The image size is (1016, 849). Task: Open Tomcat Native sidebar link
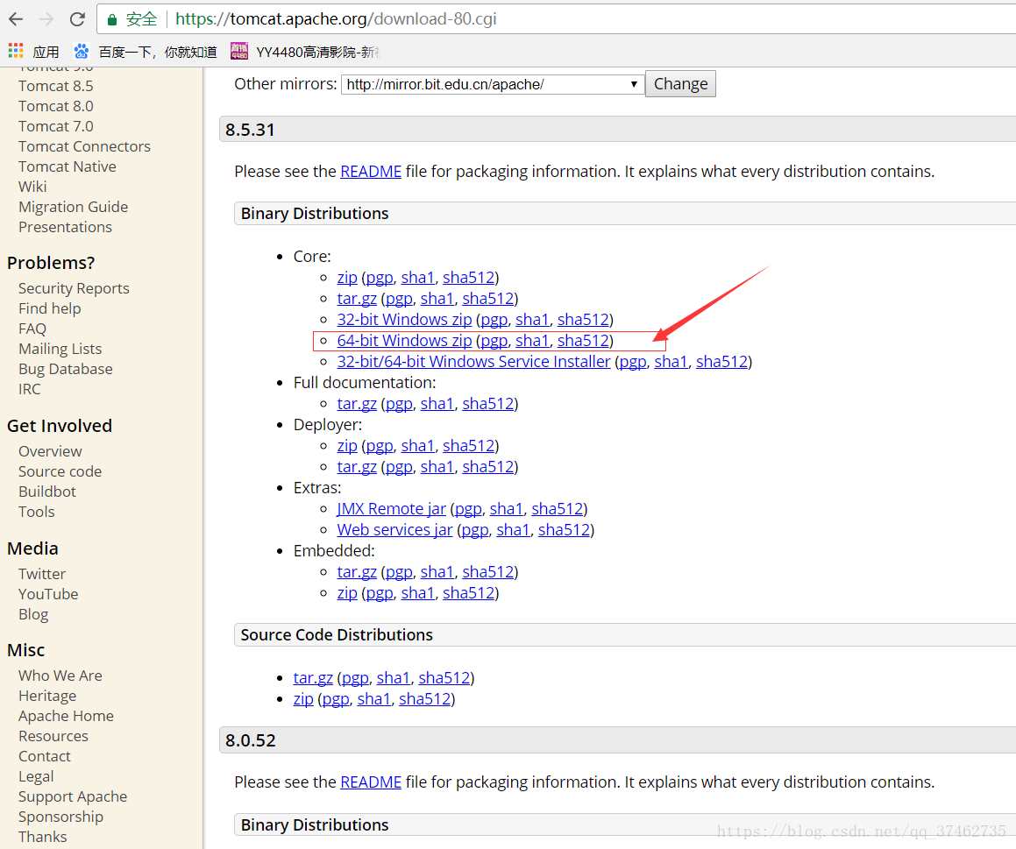point(67,166)
